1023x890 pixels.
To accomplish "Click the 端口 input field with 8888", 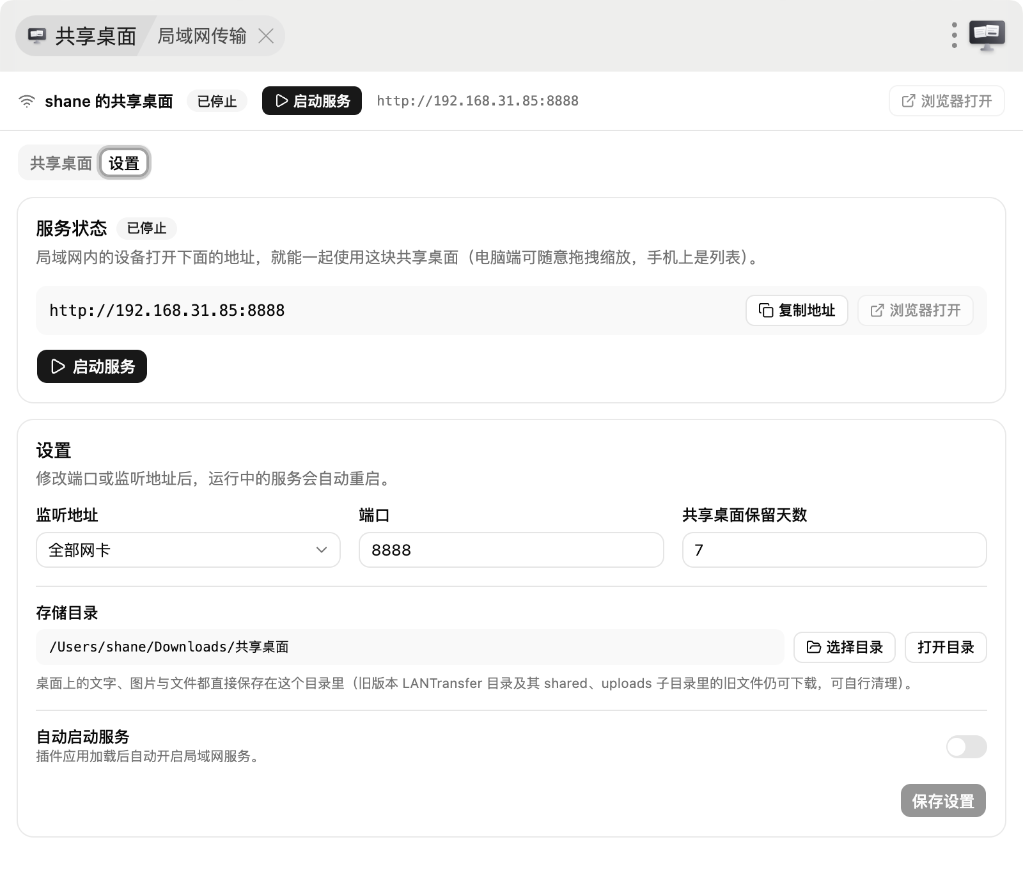I will 511,550.
